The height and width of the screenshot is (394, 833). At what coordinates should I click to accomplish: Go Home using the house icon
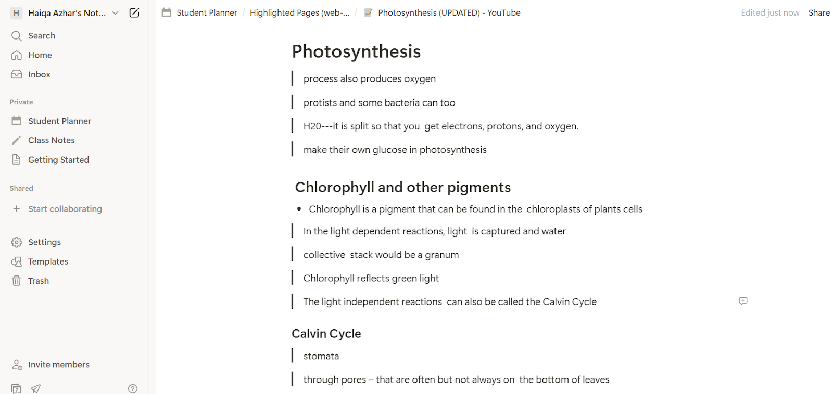click(40, 55)
